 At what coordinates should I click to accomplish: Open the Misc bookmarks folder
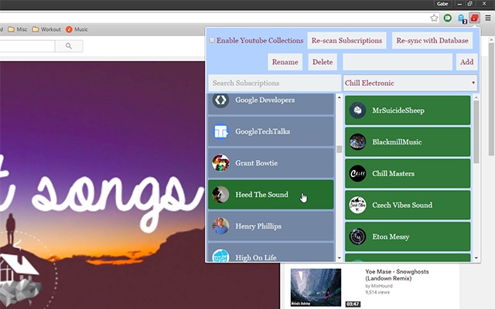18,29
